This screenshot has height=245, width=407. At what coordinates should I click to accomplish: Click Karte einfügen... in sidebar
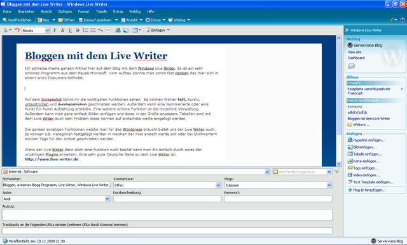pos(363,161)
